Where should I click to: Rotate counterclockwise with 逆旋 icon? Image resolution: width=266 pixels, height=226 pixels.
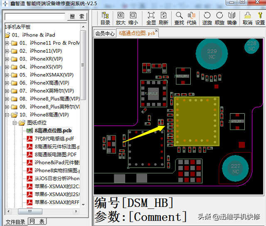[x=207, y=18]
